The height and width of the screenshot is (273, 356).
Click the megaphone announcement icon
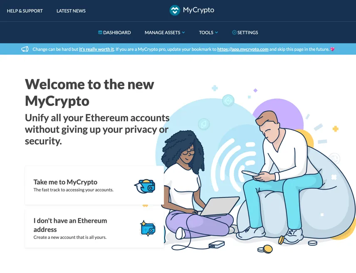(x=25, y=49)
